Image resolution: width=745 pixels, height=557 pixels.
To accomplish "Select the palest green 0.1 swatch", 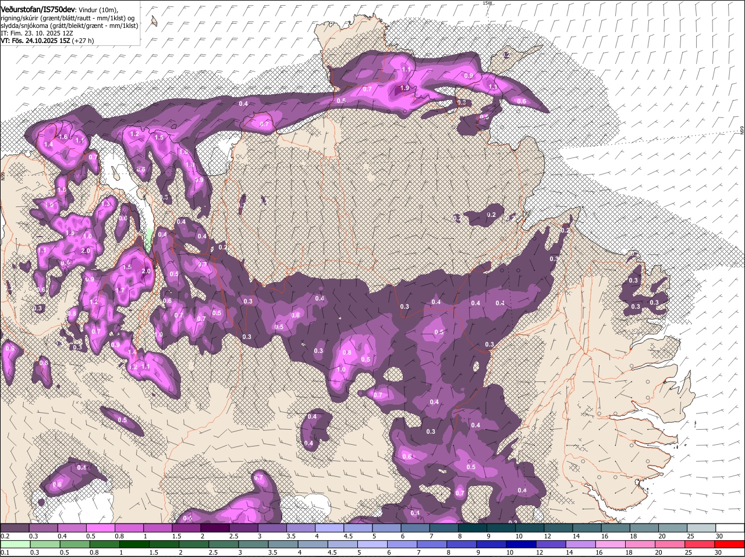I will click(15, 544).
